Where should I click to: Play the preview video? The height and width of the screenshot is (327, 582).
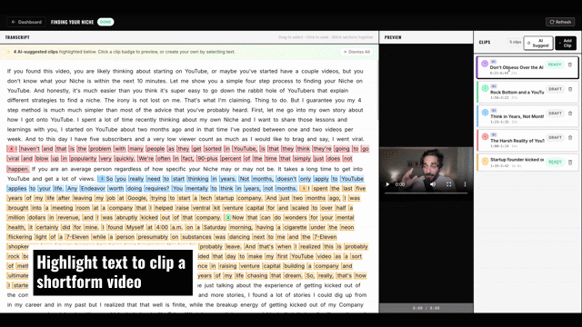[x=387, y=184]
